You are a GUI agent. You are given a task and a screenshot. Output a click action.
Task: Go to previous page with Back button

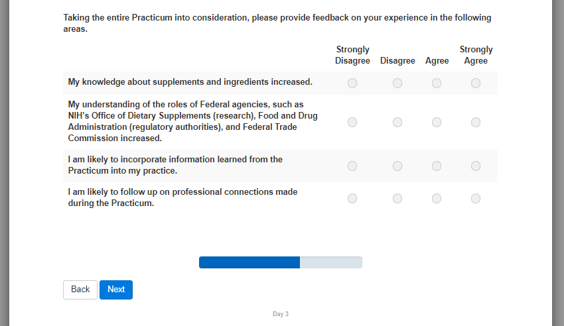click(x=80, y=290)
